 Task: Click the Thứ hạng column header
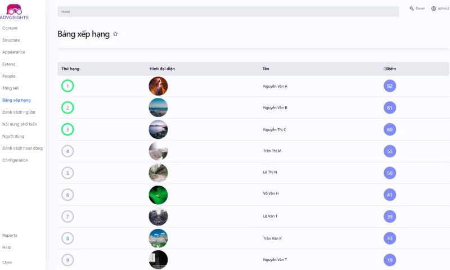tap(70, 69)
